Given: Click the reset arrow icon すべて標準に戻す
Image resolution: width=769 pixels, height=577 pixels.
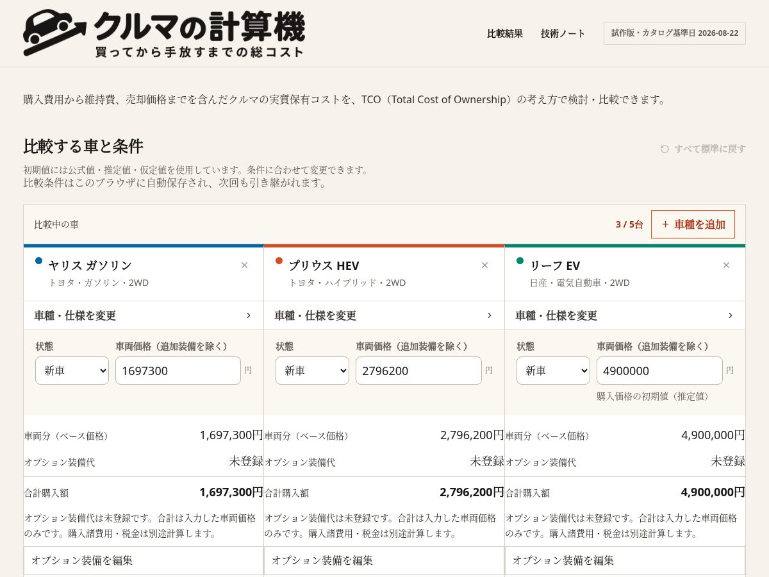Looking at the screenshot, I should coord(665,149).
